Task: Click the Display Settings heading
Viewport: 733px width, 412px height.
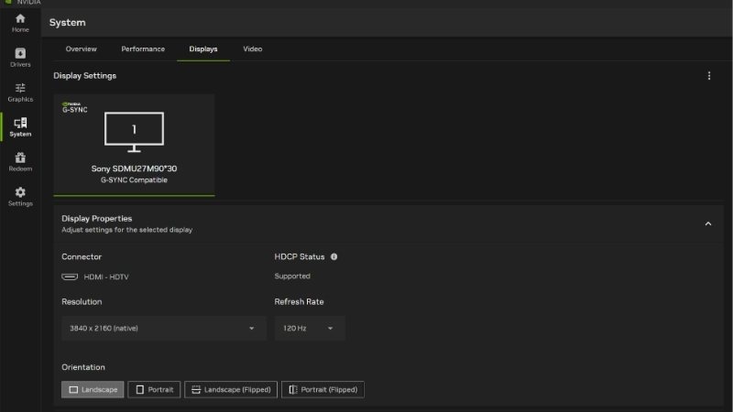Action: tap(84, 76)
